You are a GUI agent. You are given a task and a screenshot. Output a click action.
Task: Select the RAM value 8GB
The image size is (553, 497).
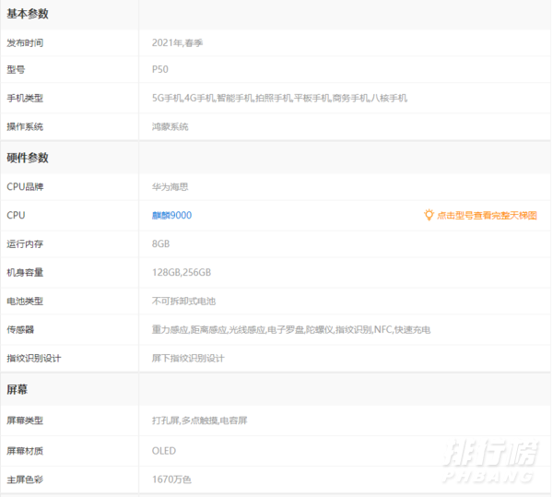tap(160, 243)
